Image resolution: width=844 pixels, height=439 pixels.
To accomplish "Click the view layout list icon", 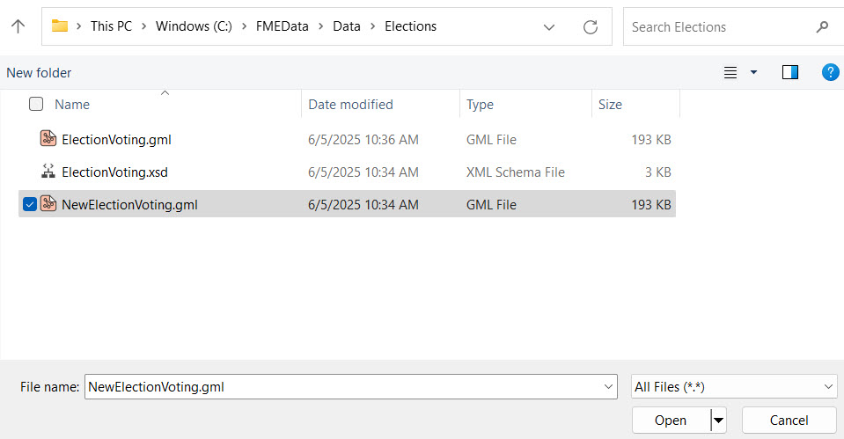I will 730,72.
